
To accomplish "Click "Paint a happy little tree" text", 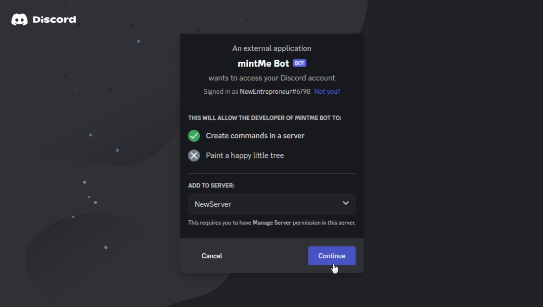I will point(245,155).
